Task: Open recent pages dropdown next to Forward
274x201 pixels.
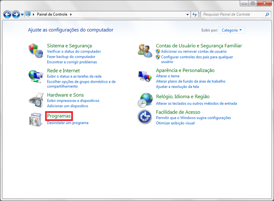Action: 22,15
